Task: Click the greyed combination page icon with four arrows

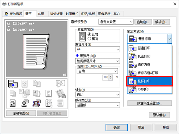Action: pyautogui.click(x=24, y=84)
